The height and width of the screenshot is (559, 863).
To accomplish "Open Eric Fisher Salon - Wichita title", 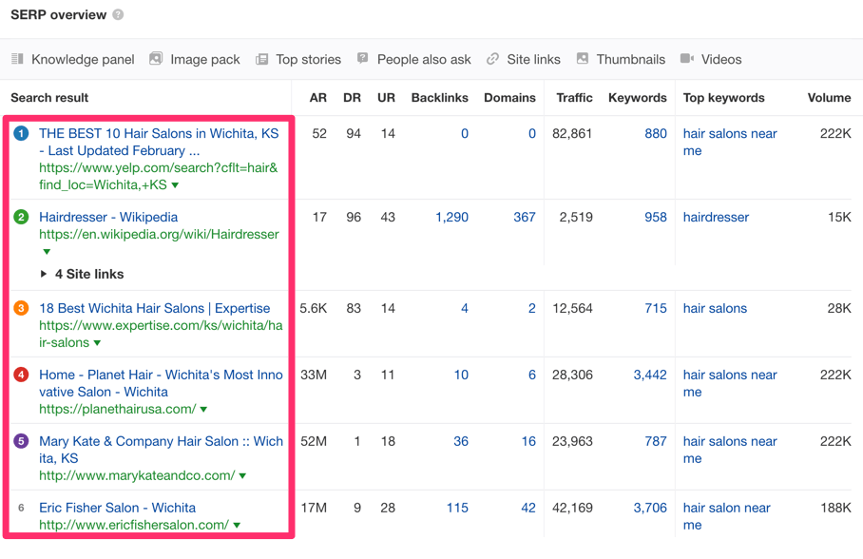I will (117, 508).
